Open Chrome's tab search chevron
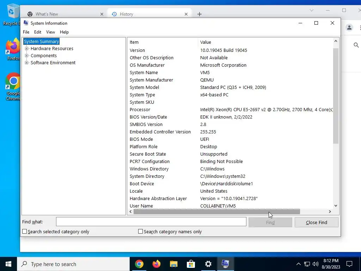This screenshot has width=361, height=271. (311, 10)
